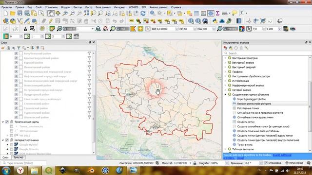Click the KML export icon

tap(292, 29)
